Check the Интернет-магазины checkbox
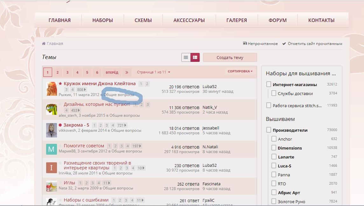The height and width of the screenshot is (206, 364). 269,85
